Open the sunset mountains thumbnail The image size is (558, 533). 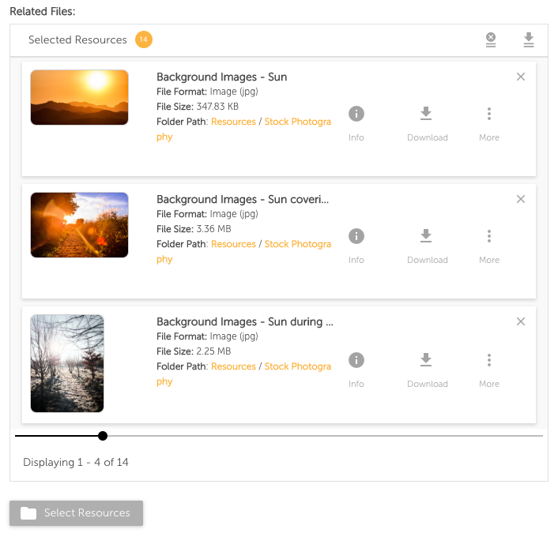click(x=79, y=97)
